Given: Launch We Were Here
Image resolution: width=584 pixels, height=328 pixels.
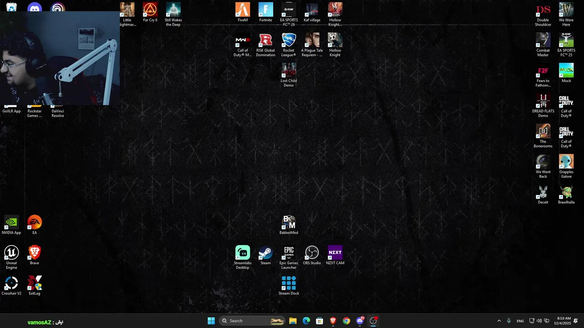Looking at the screenshot, I should (566, 15).
